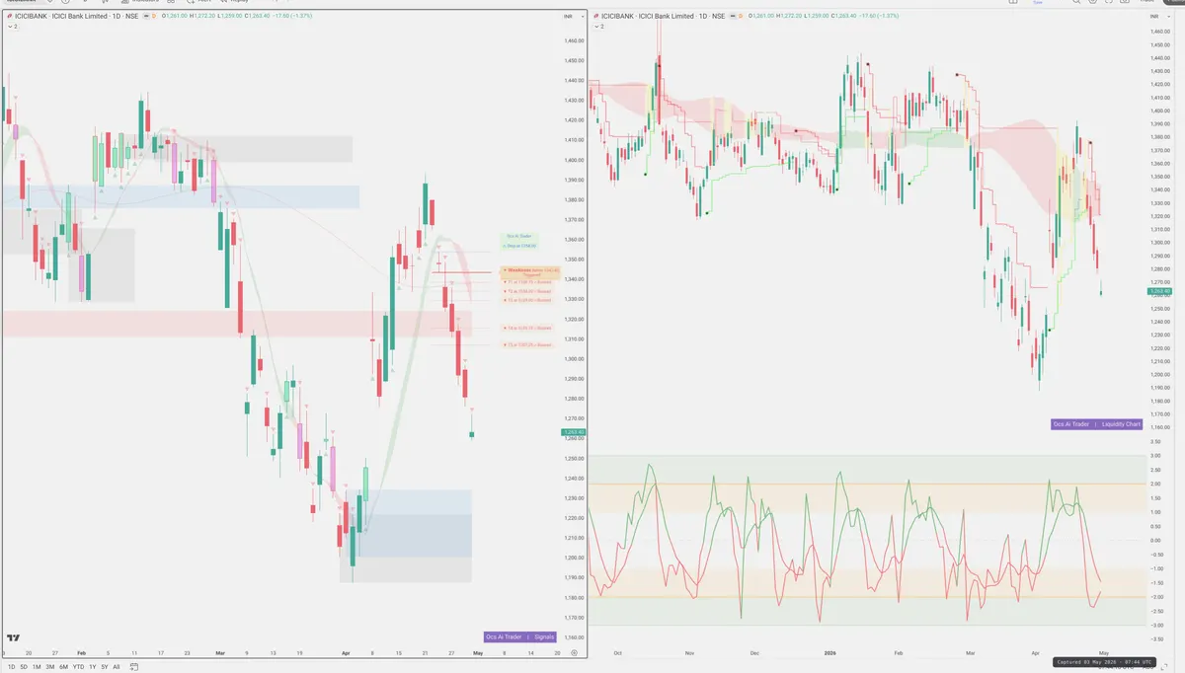Select the 1M range in bottom bar
The image size is (1185, 673).
tap(37, 667)
